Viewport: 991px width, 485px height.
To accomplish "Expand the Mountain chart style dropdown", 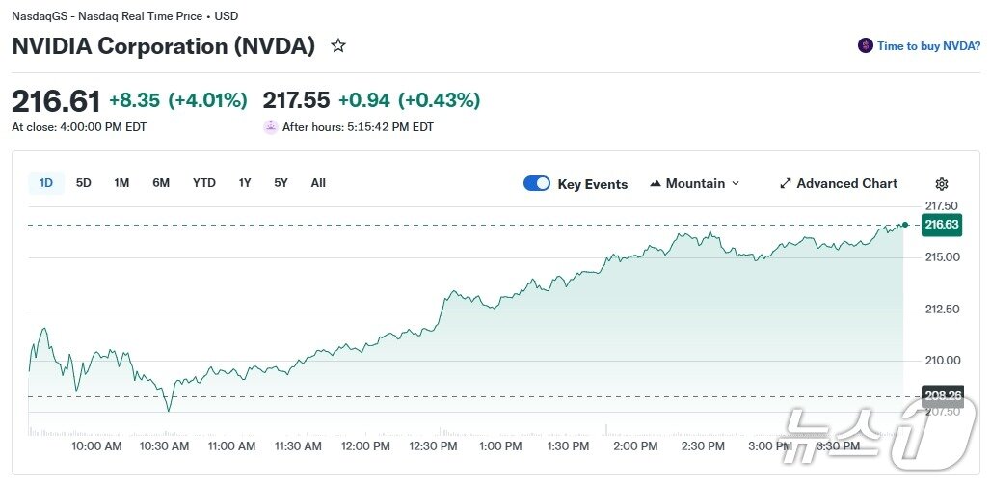I will point(736,183).
